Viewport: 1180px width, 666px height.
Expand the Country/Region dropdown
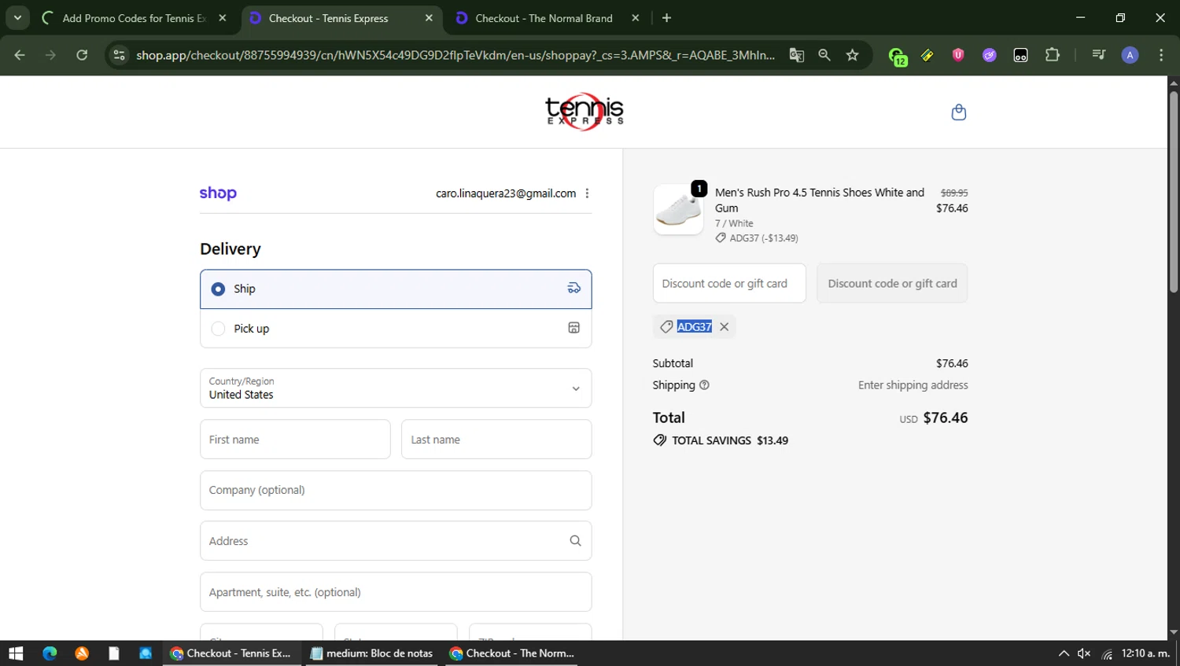pyautogui.click(x=396, y=388)
